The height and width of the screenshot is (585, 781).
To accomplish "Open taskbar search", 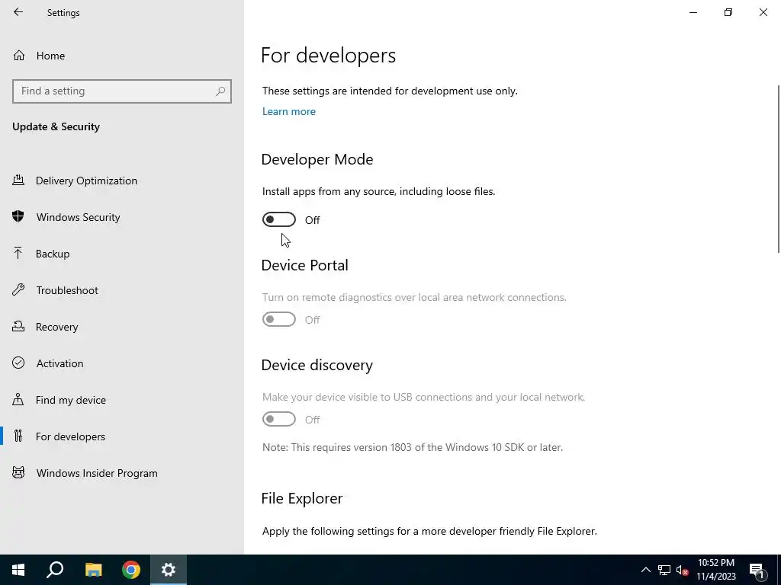I will click(x=55, y=570).
